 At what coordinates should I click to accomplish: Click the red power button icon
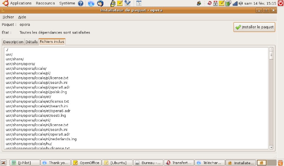tap(280, 4)
